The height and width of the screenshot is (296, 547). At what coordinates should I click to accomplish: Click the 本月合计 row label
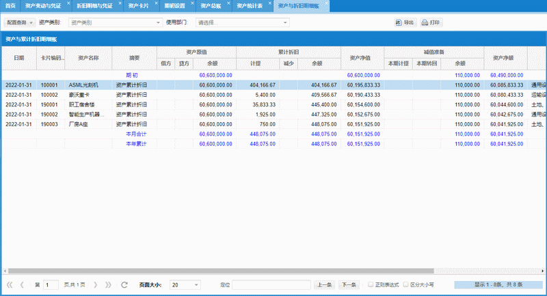[x=136, y=134]
